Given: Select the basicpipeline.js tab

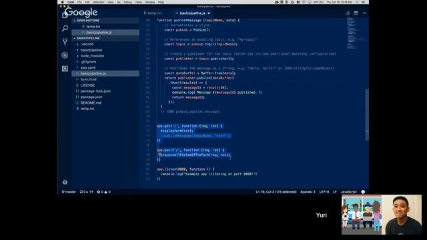Looking at the screenshot, I should click(192, 13).
